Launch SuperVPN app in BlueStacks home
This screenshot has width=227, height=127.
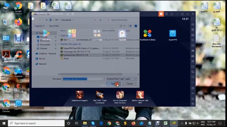pos(173,35)
